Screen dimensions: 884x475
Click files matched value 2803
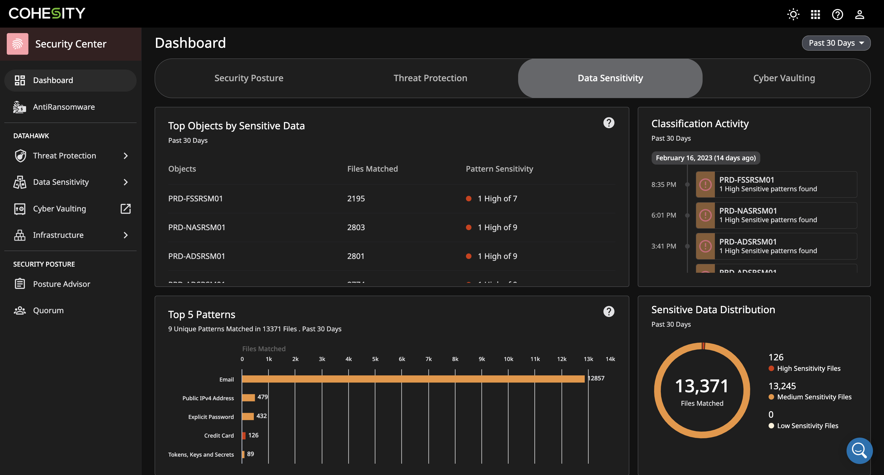[x=356, y=227]
